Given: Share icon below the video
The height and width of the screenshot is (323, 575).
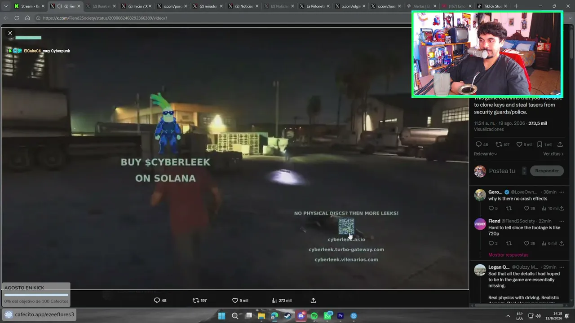Looking at the screenshot, I should coord(314,301).
